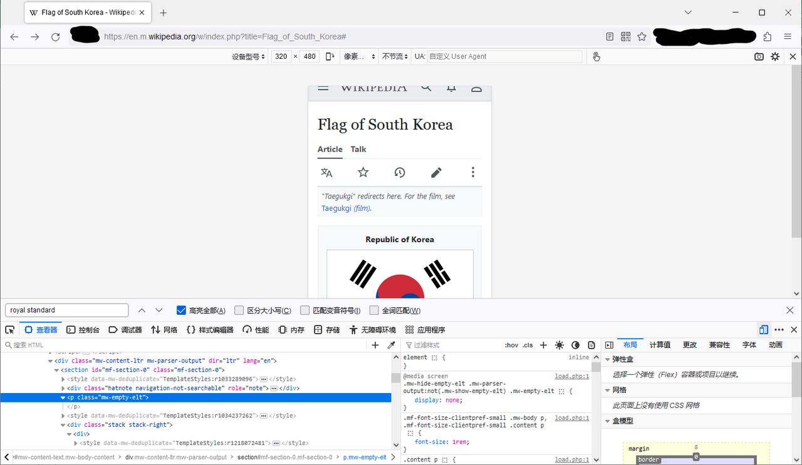This screenshot has height=465, width=802.
Task: Activate the element picker tool
Action: 10,330
